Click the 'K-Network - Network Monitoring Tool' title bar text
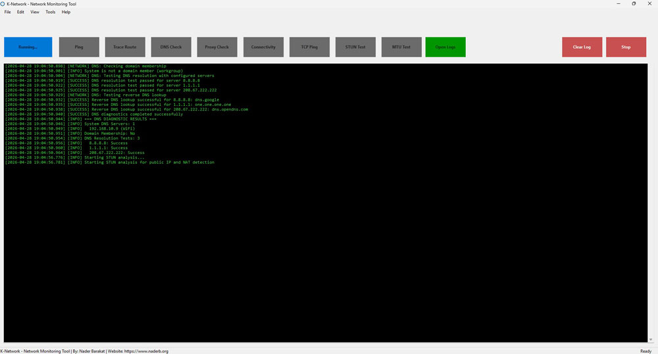 tap(41, 4)
